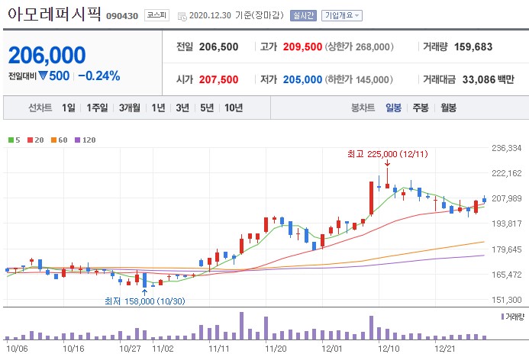Screen dimensions: 529x357
Task: Click the down triangle next to 500
Action: pyautogui.click(x=43, y=76)
